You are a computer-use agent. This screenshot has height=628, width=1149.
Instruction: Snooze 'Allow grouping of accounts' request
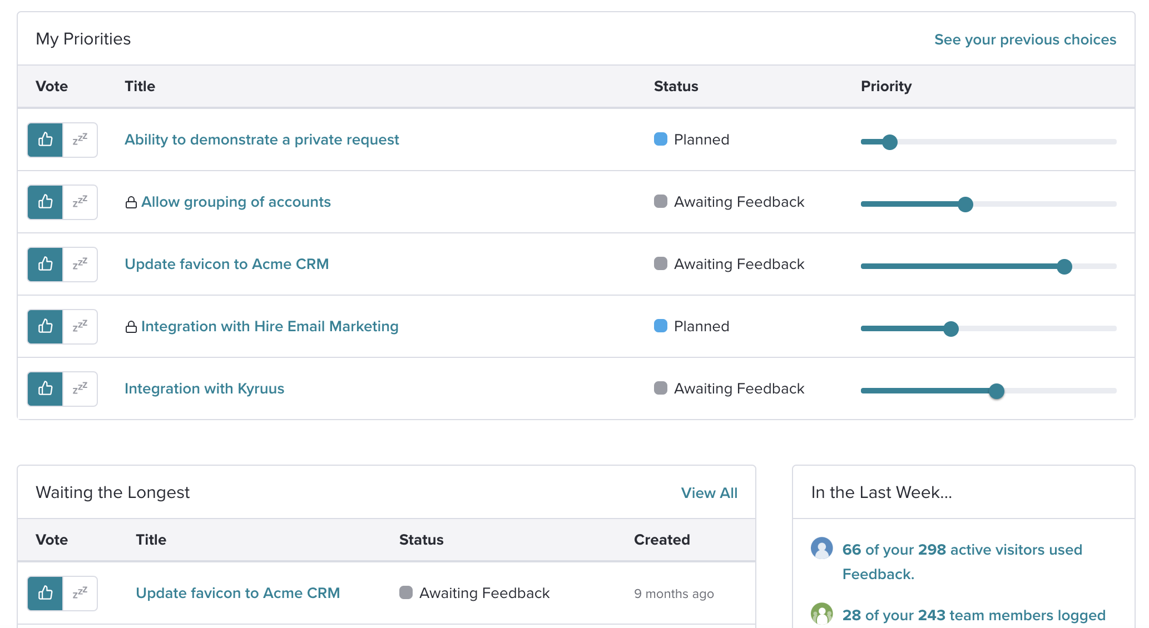80,202
